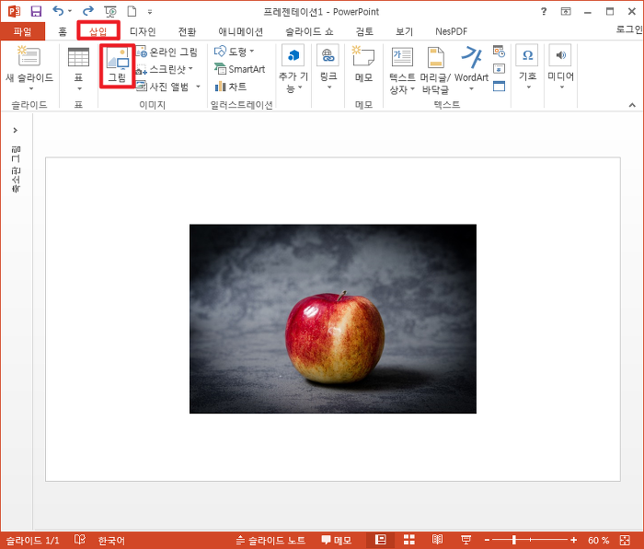The image size is (644, 549).
Task: Switch to the 애니메이션 tab
Action: pyautogui.click(x=241, y=31)
